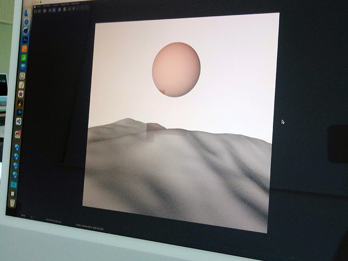Screen dimensions: 348x261
Task: Open the dock app with the red badge
Action: click(18, 134)
